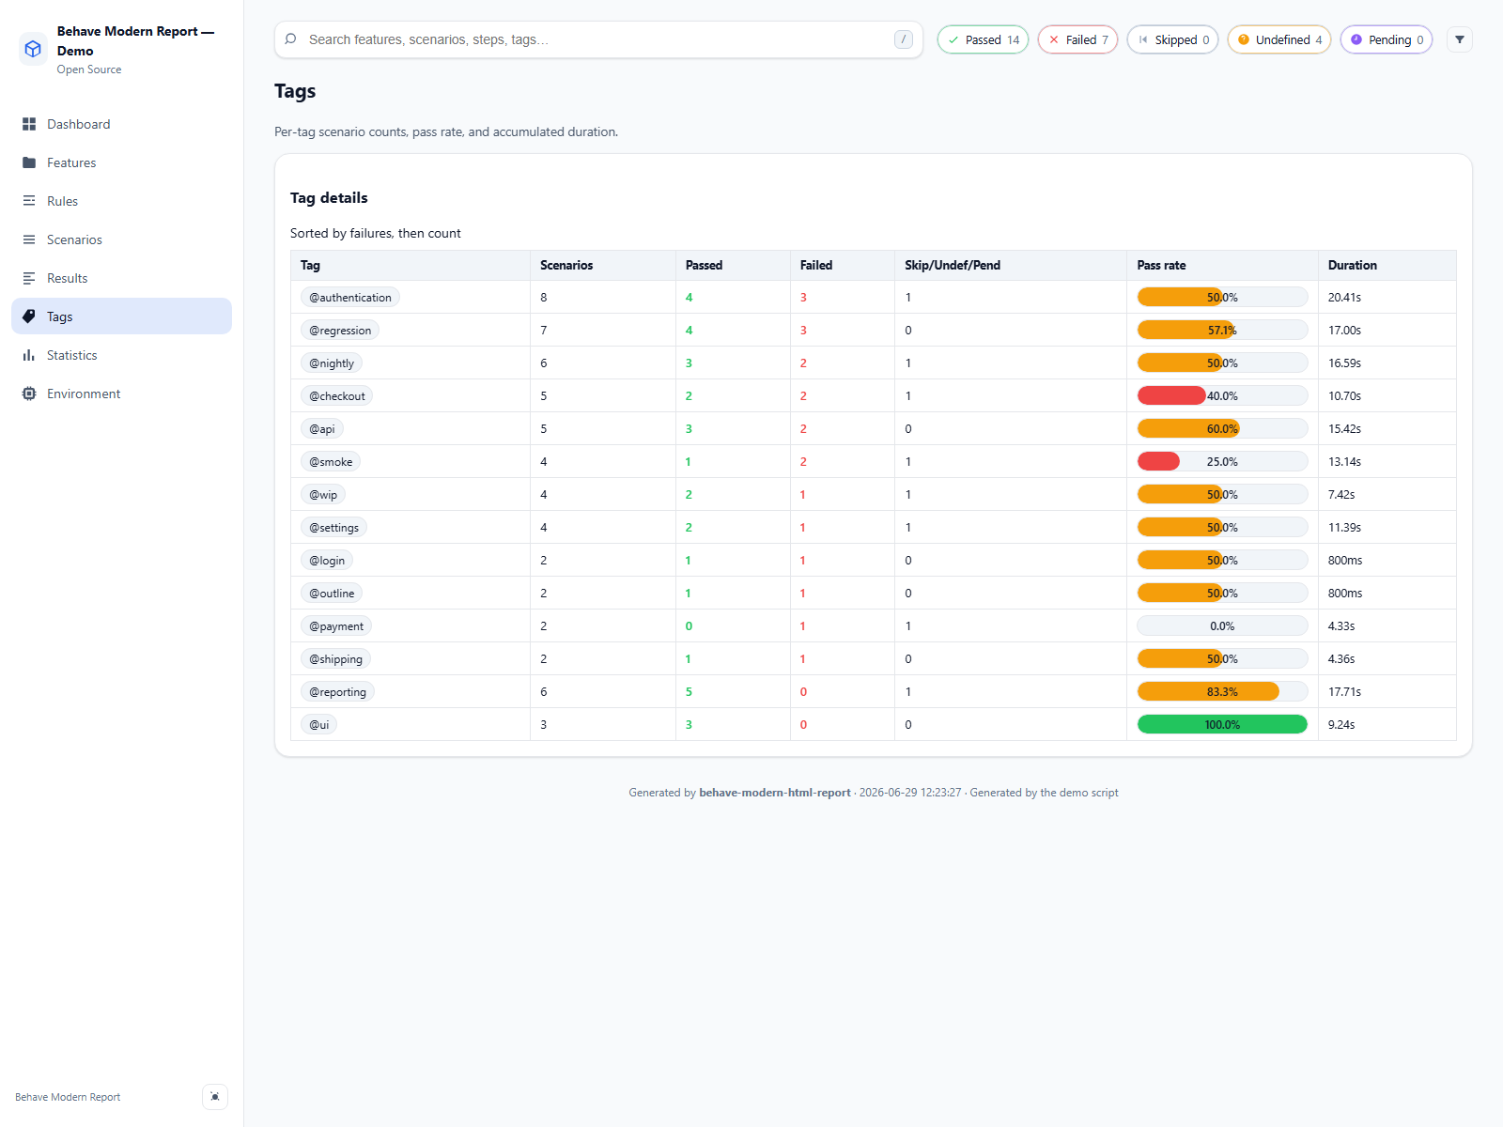Navigate to the Statistics page
This screenshot has width=1503, height=1127.
(x=121, y=355)
